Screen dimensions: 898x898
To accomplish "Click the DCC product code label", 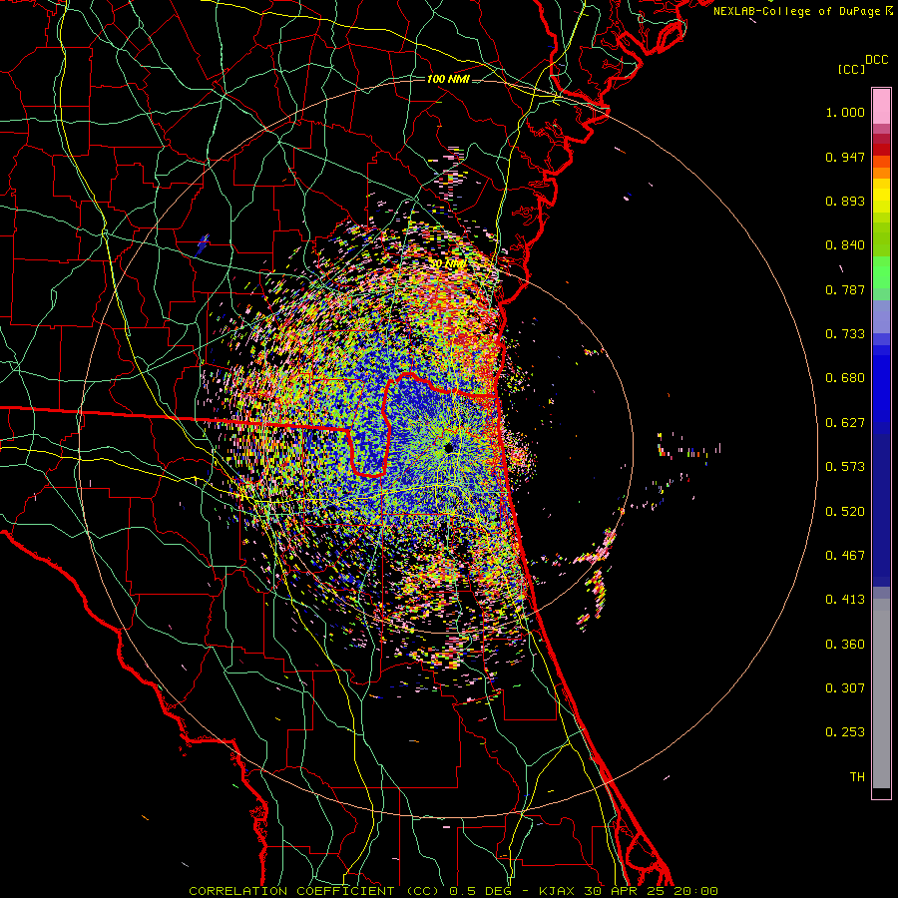I will click(877, 60).
